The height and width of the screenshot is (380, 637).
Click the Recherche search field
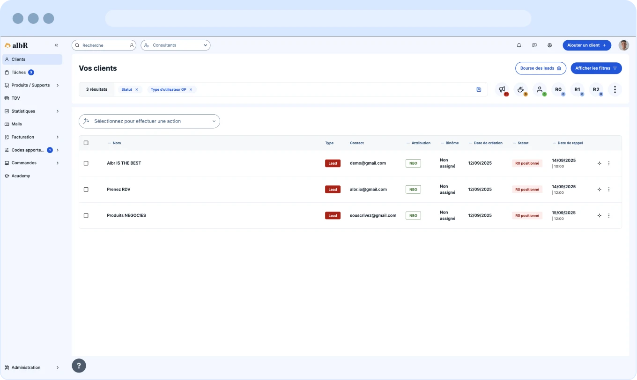click(x=103, y=45)
